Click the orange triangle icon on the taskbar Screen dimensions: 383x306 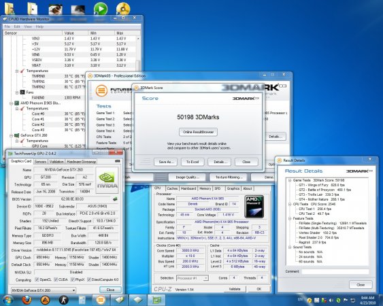coord(45,300)
